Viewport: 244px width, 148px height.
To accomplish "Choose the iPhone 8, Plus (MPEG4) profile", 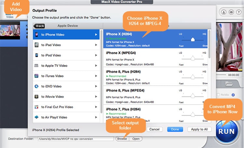I will pos(155,95).
